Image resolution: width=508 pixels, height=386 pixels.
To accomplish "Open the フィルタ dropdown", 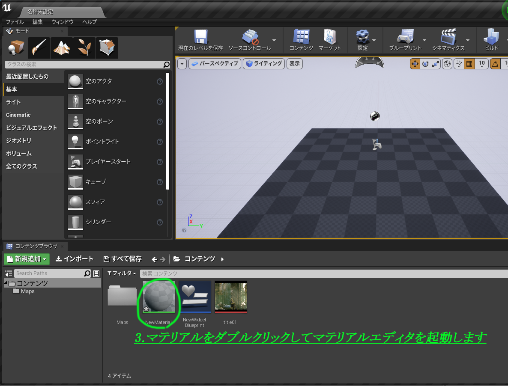I will [x=122, y=273].
